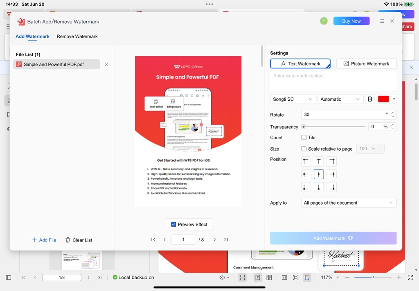Click Buy Now button
419x291 pixels.
coord(351,21)
